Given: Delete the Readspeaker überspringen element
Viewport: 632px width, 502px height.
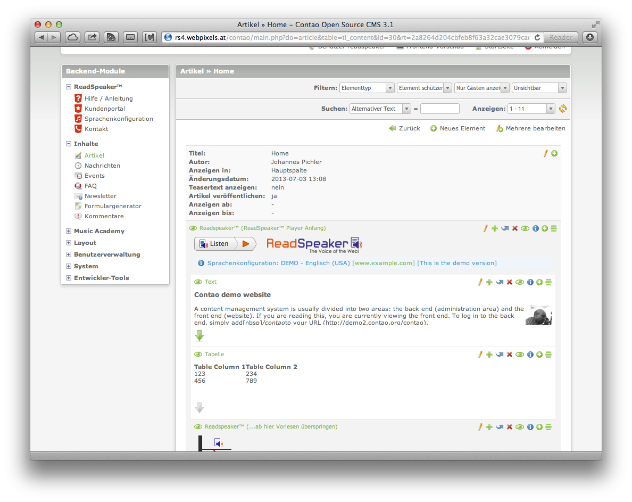Looking at the screenshot, I should [x=510, y=427].
